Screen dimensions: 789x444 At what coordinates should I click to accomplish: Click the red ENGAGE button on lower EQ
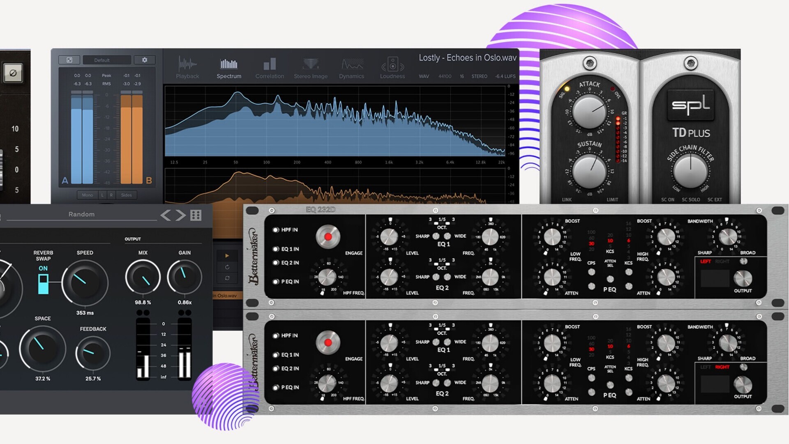(x=328, y=342)
